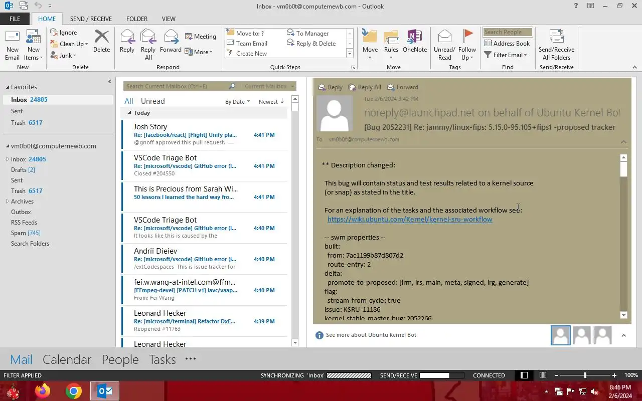Open the Rules menu
Screen dimensions: 642x401
point(391,45)
